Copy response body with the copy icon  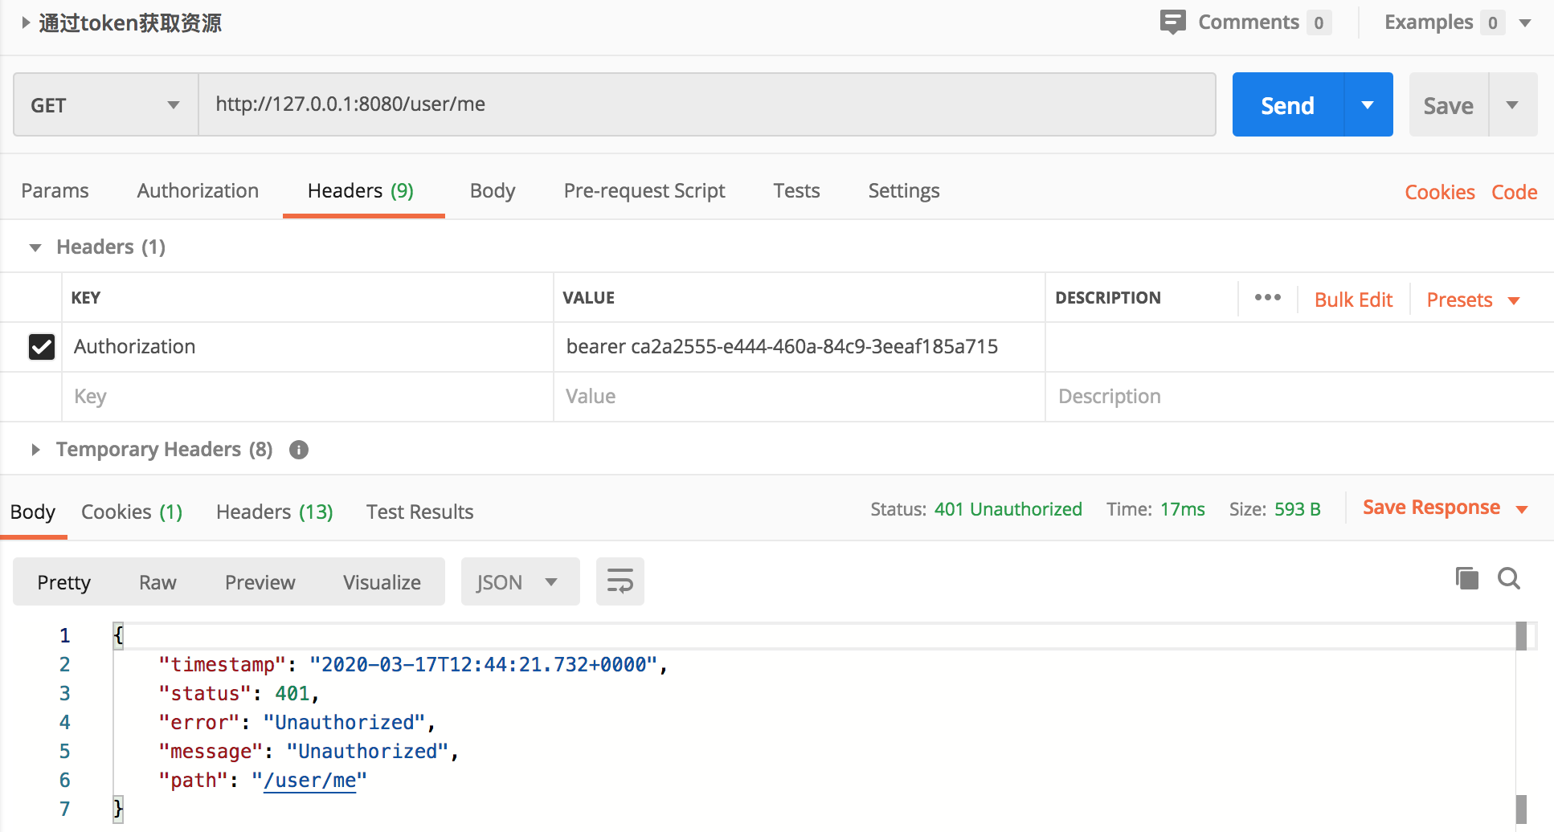[1466, 578]
